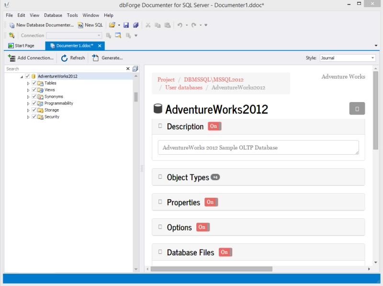This screenshot has width=383, height=286.
Task: Expand the Synonyms tree node
Action: point(28,97)
